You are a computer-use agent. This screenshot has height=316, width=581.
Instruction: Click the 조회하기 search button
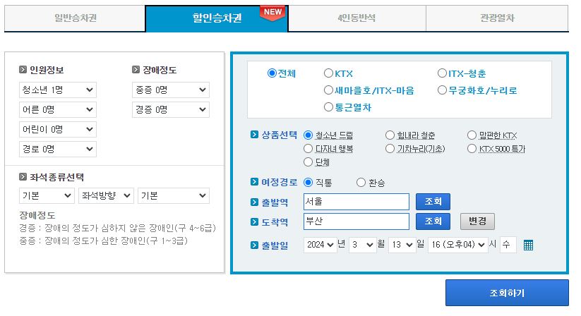pos(507,293)
